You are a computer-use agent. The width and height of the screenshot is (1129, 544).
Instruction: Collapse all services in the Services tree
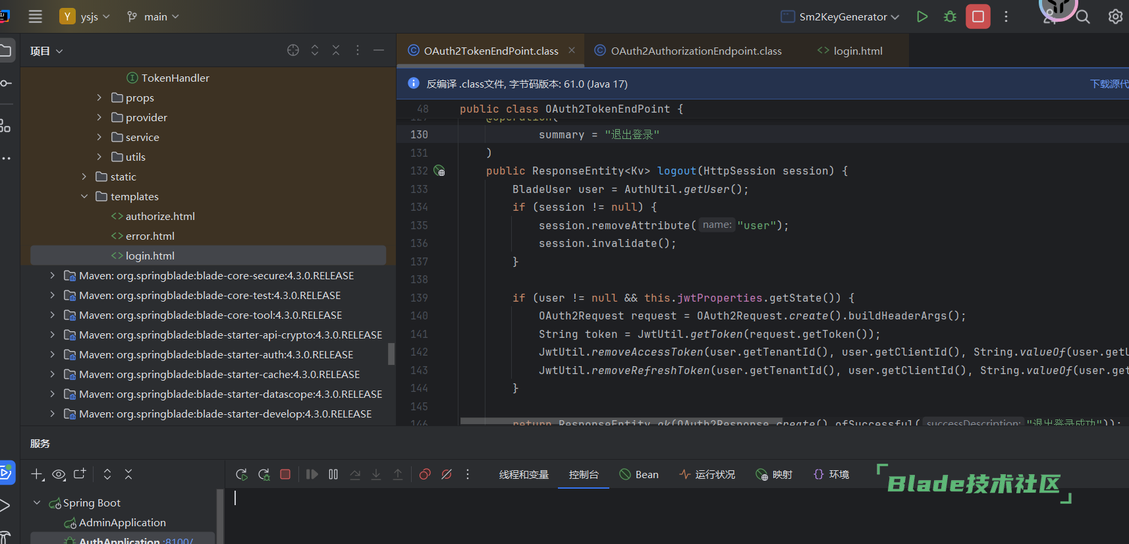[128, 474]
